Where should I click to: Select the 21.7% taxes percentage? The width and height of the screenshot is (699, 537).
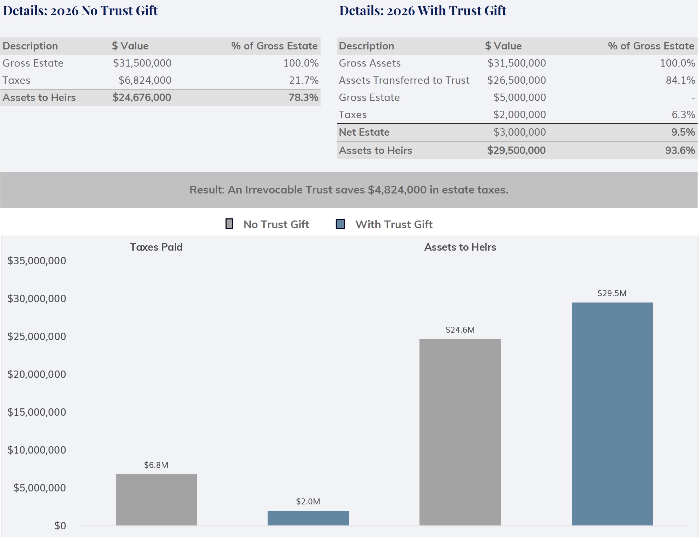304,80
